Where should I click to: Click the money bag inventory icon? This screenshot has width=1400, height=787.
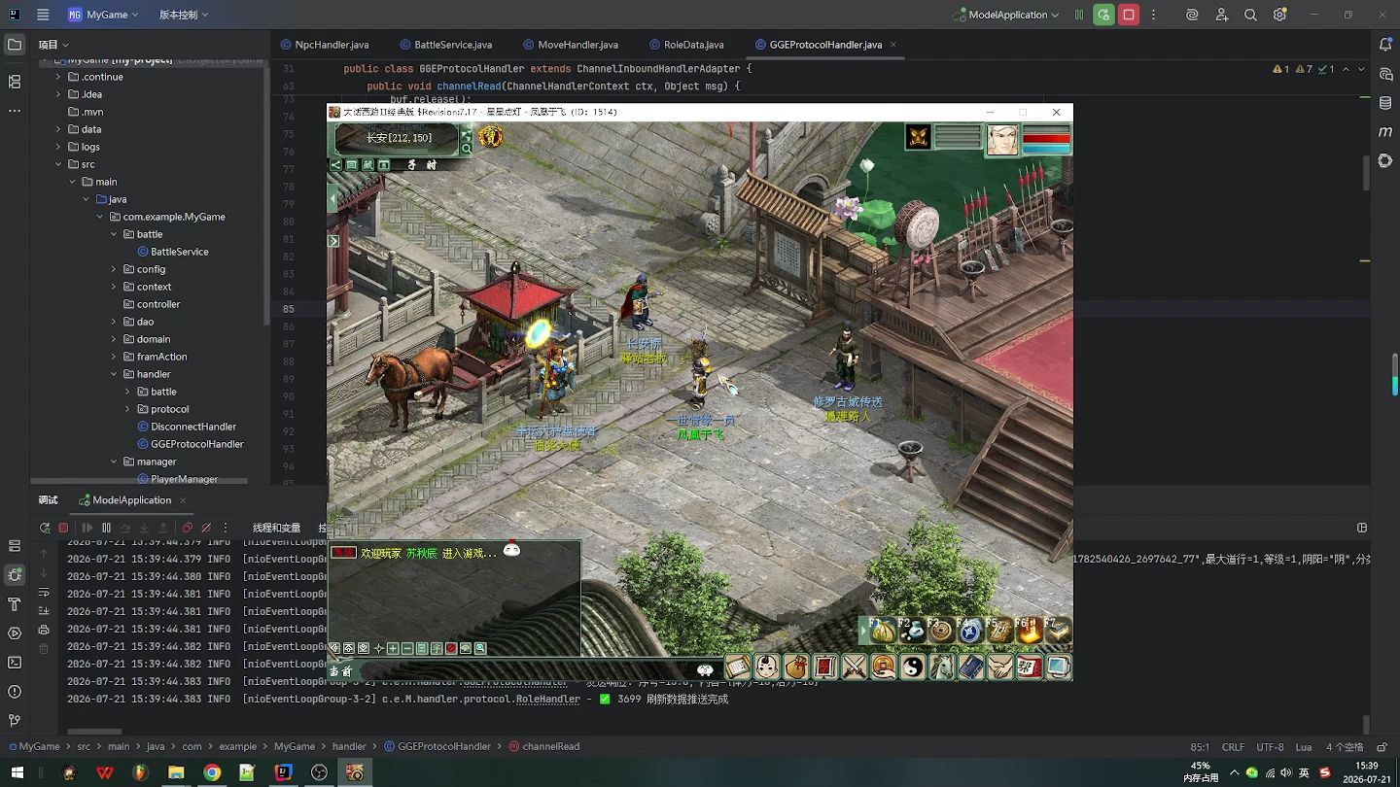pyautogui.click(x=795, y=667)
